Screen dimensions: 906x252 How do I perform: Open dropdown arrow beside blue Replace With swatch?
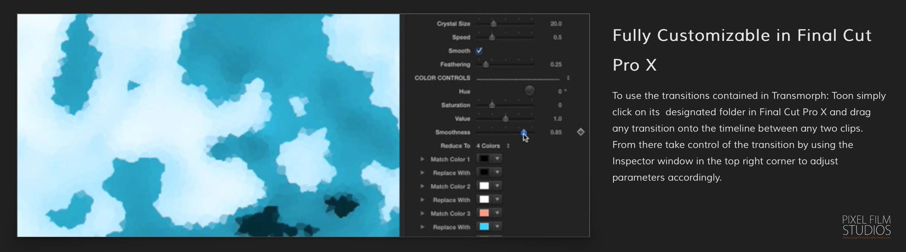point(497,227)
